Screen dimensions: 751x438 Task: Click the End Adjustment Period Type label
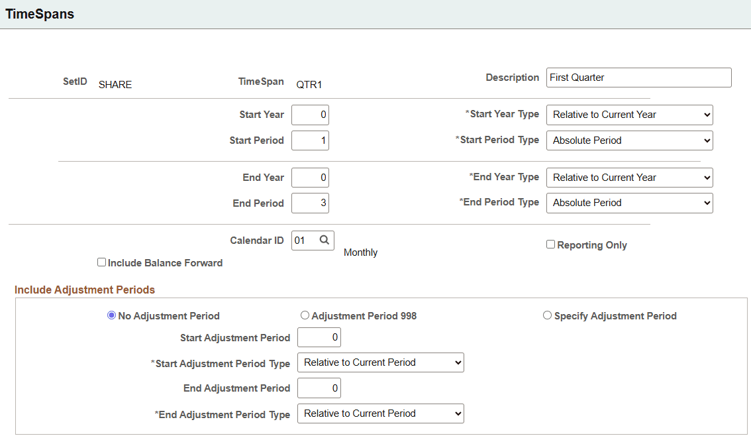click(223, 415)
